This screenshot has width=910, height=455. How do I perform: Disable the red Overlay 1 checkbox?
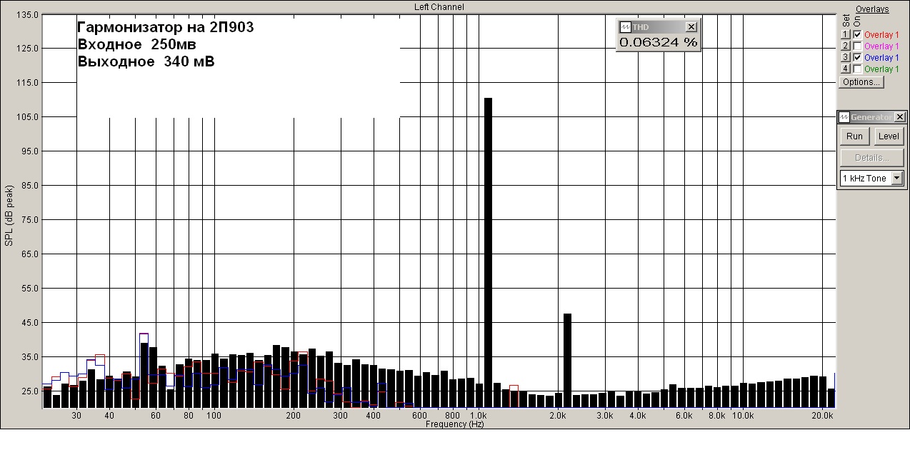(857, 34)
